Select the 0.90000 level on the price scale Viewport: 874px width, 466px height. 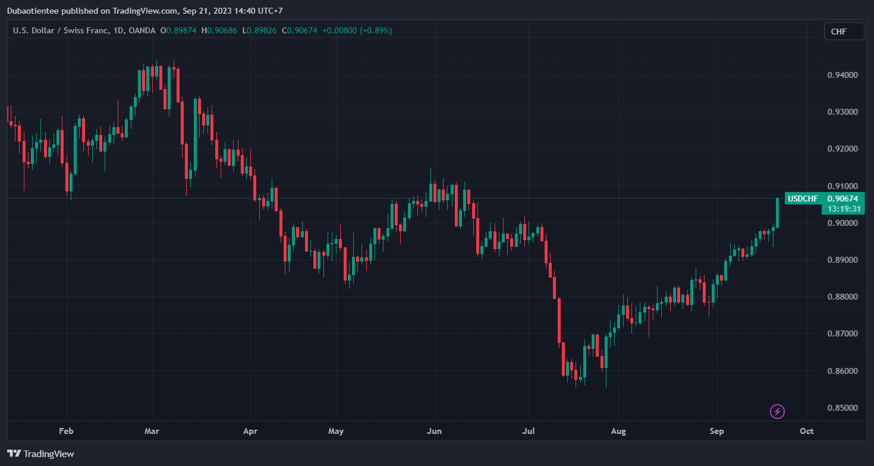click(842, 223)
